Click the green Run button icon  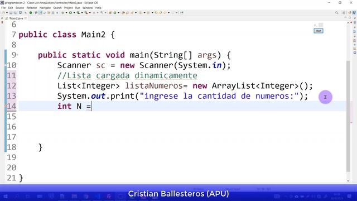pos(71,13)
